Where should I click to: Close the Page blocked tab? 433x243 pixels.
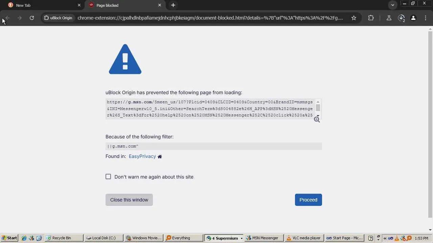click(x=160, y=5)
